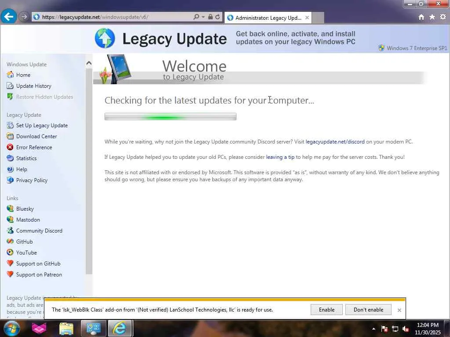Click the muted volume tray icon
This screenshot has width=450, height=337.
click(x=406, y=329)
